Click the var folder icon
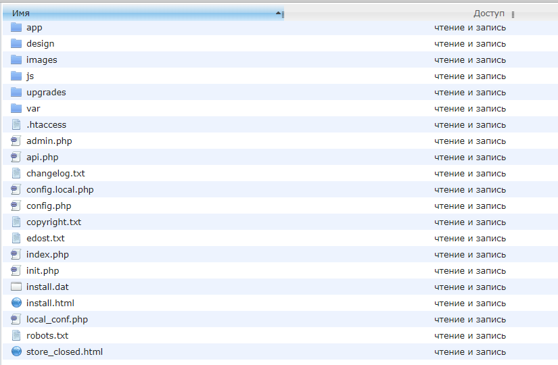Viewport: 558px width, 365px height. point(16,108)
